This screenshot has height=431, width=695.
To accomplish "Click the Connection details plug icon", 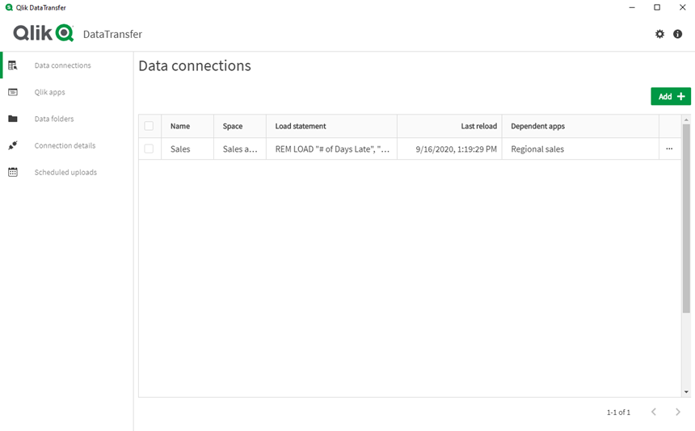I will coord(13,145).
